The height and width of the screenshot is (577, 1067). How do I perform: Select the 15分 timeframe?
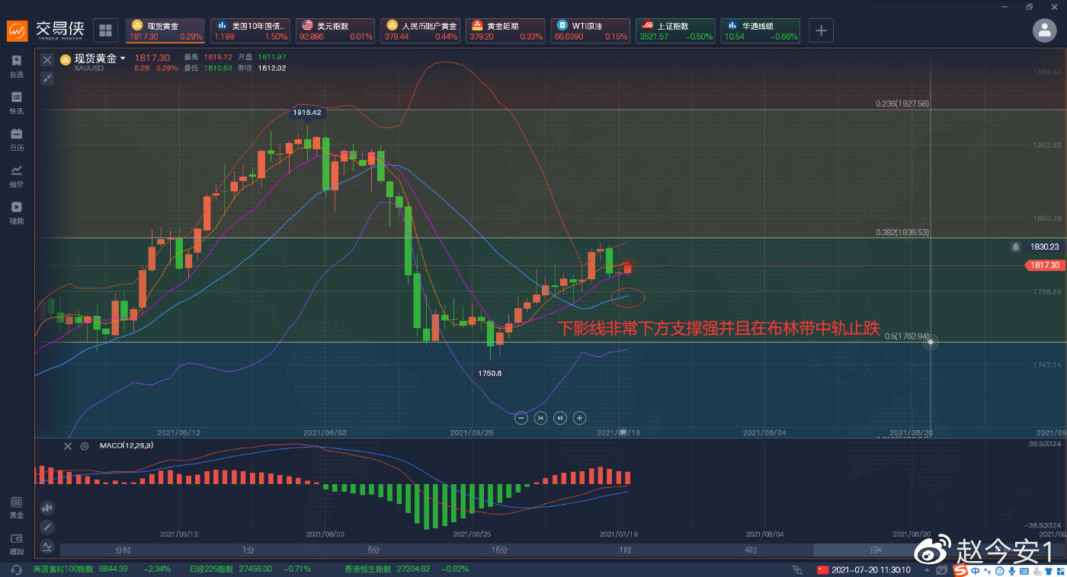[499, 550]
